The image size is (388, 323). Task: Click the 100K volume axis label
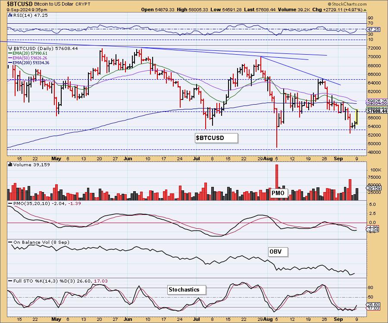pyautogui.click(x=375, y=170)
